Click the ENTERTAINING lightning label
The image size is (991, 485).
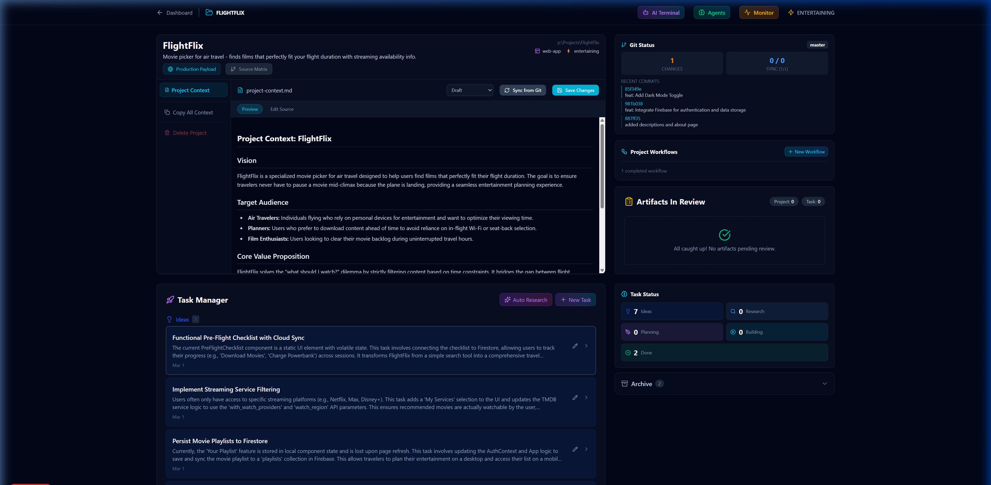click(811, 13)
